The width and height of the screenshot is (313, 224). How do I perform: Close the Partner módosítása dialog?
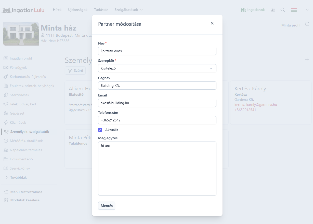[x=212, y=23]
